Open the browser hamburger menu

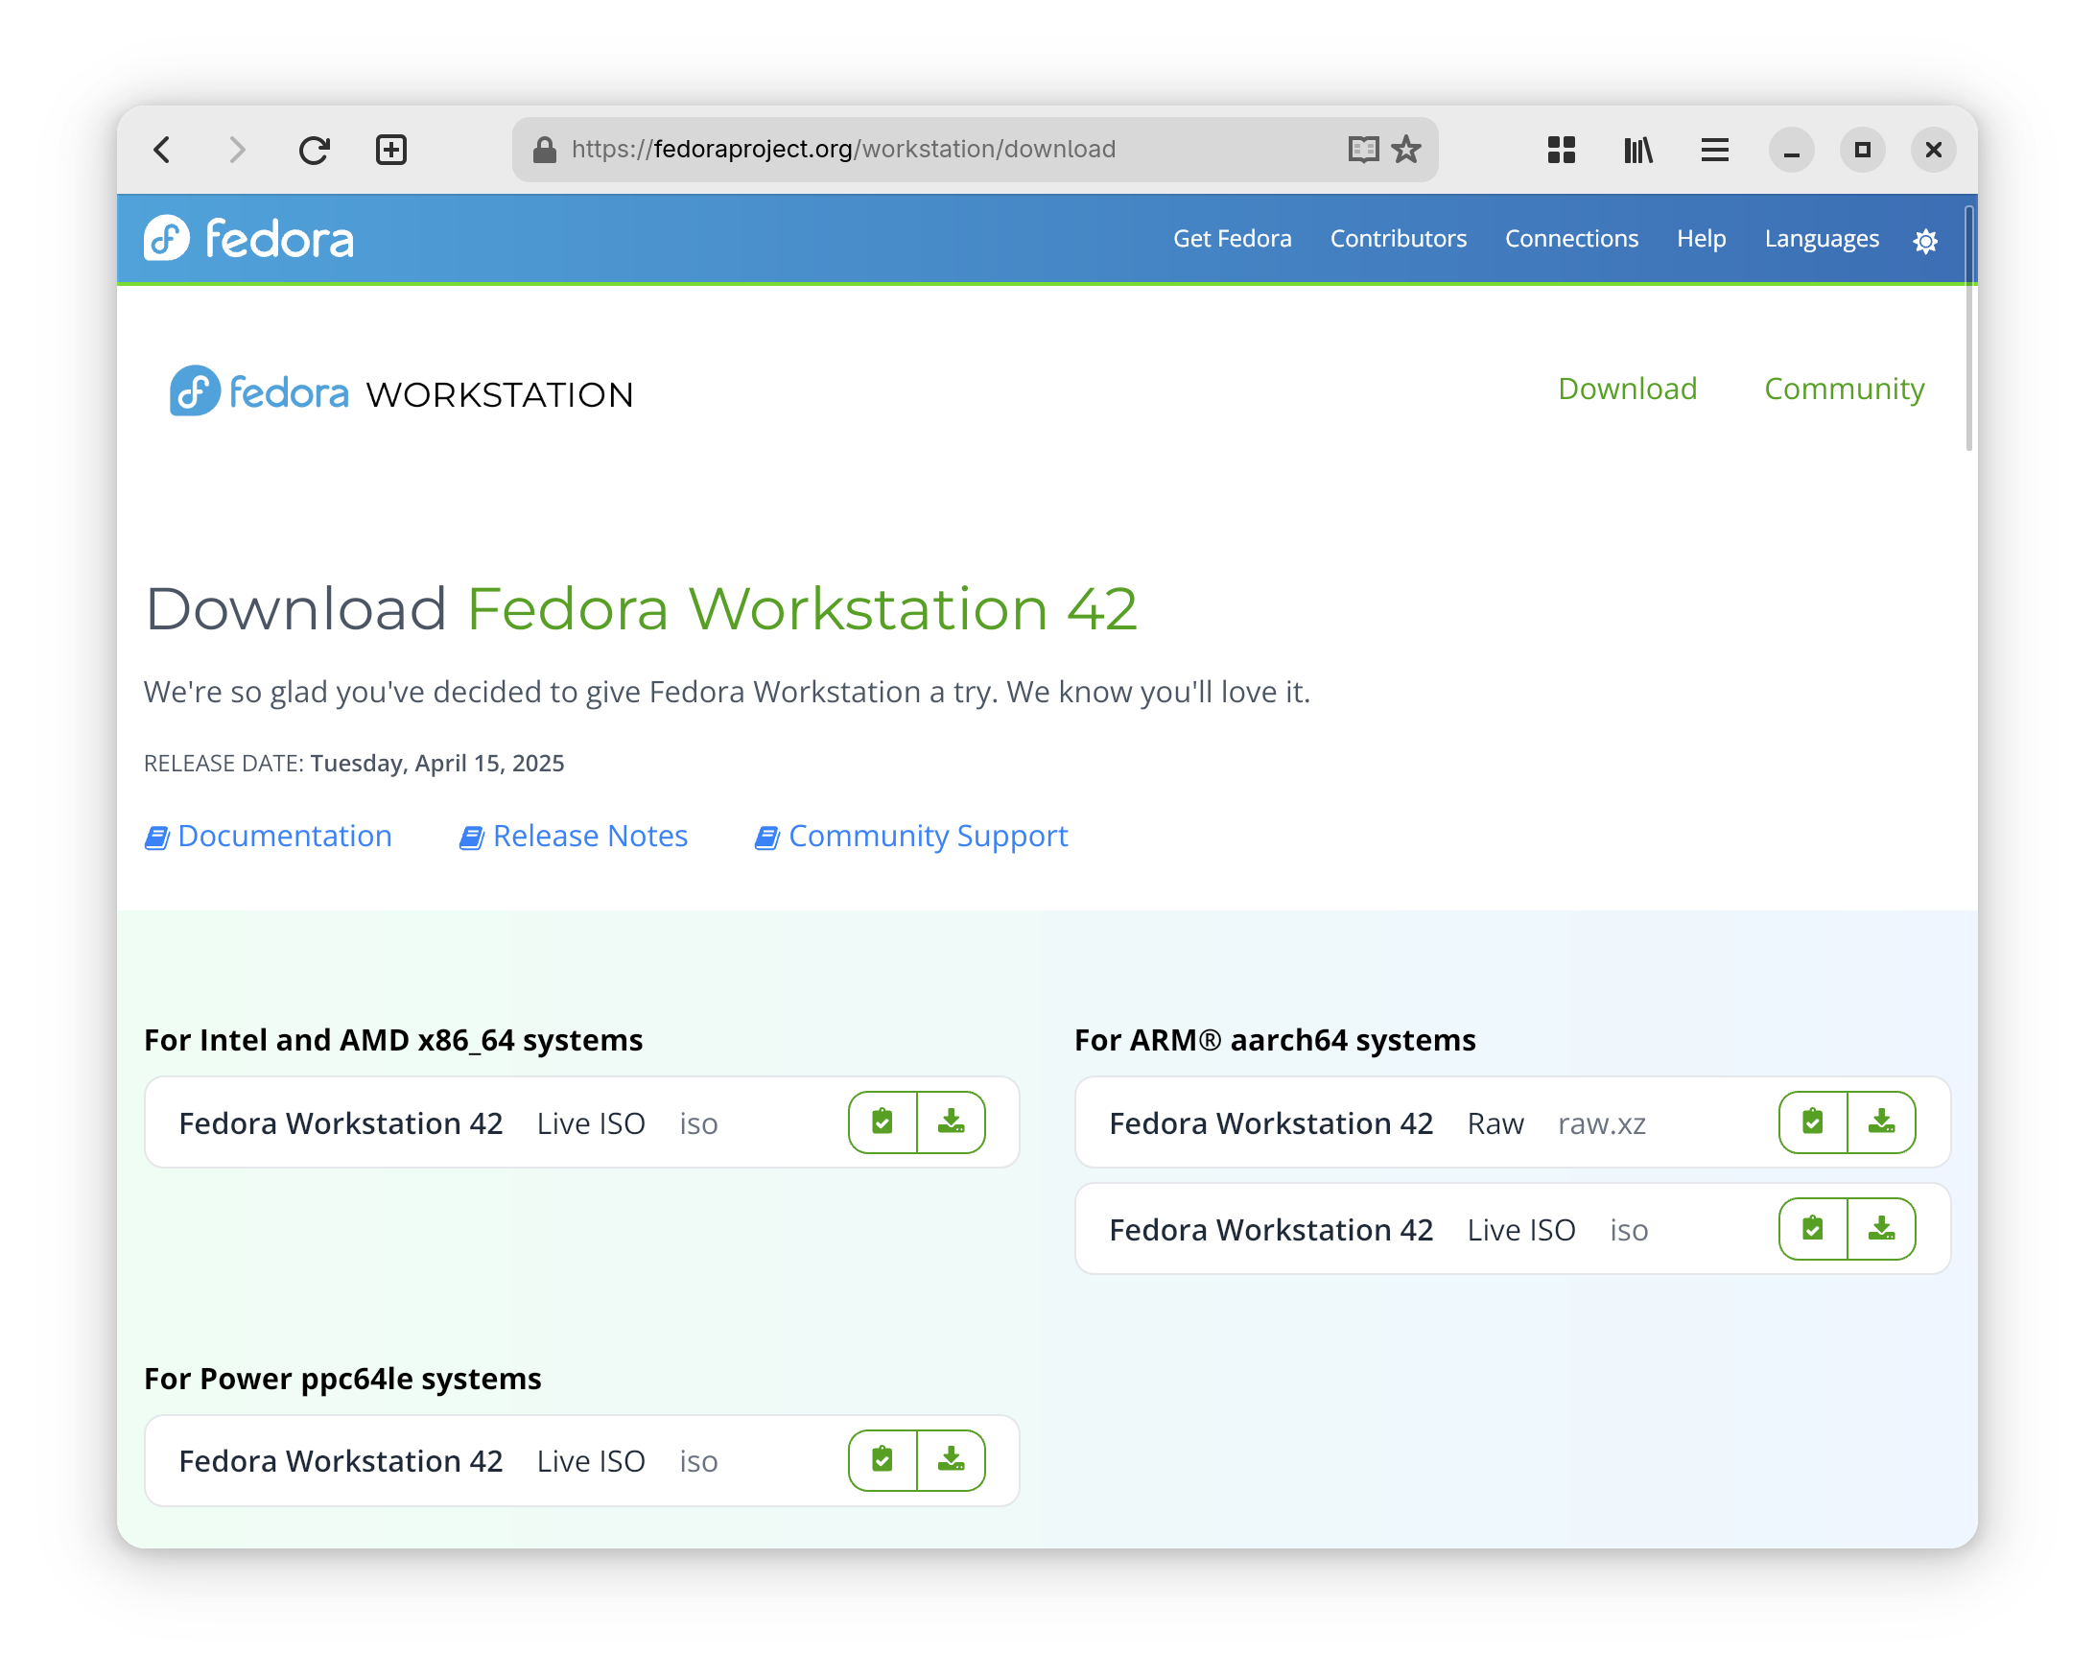[1714, 150]
